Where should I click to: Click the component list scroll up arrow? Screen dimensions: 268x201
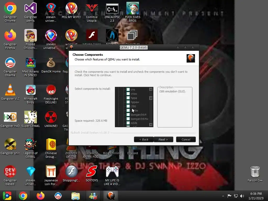[151, 89]
